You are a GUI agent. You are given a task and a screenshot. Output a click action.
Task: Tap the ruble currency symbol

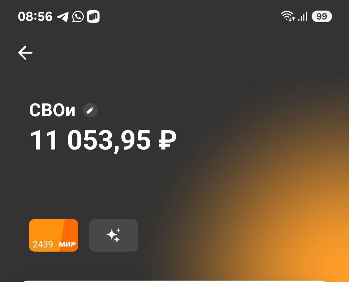[x=167, y=141]
